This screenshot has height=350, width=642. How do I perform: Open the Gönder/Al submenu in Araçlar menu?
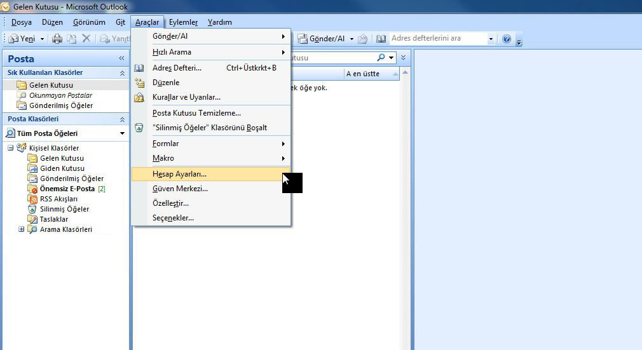(211, 36)
